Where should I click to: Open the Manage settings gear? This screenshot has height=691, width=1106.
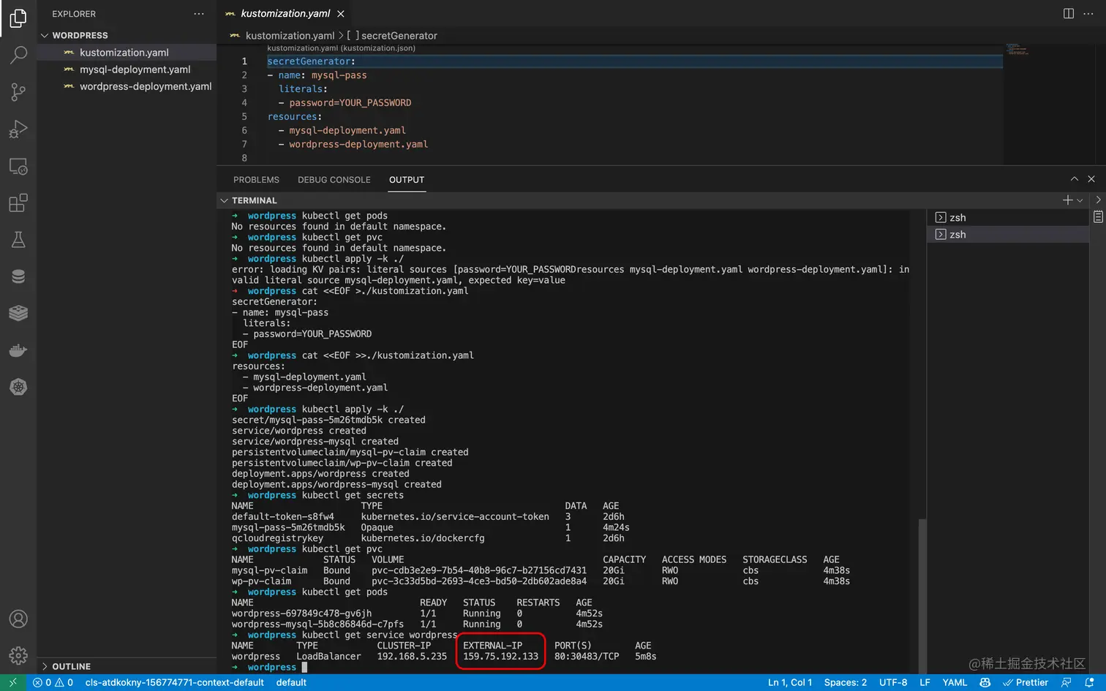18,655
